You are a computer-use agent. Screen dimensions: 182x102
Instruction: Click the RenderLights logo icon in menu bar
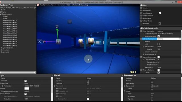pos(38,5)
